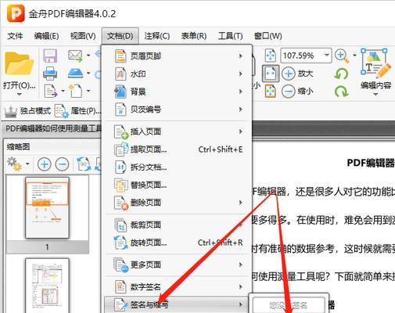Open the 表单(R) menu

(194, 36)
